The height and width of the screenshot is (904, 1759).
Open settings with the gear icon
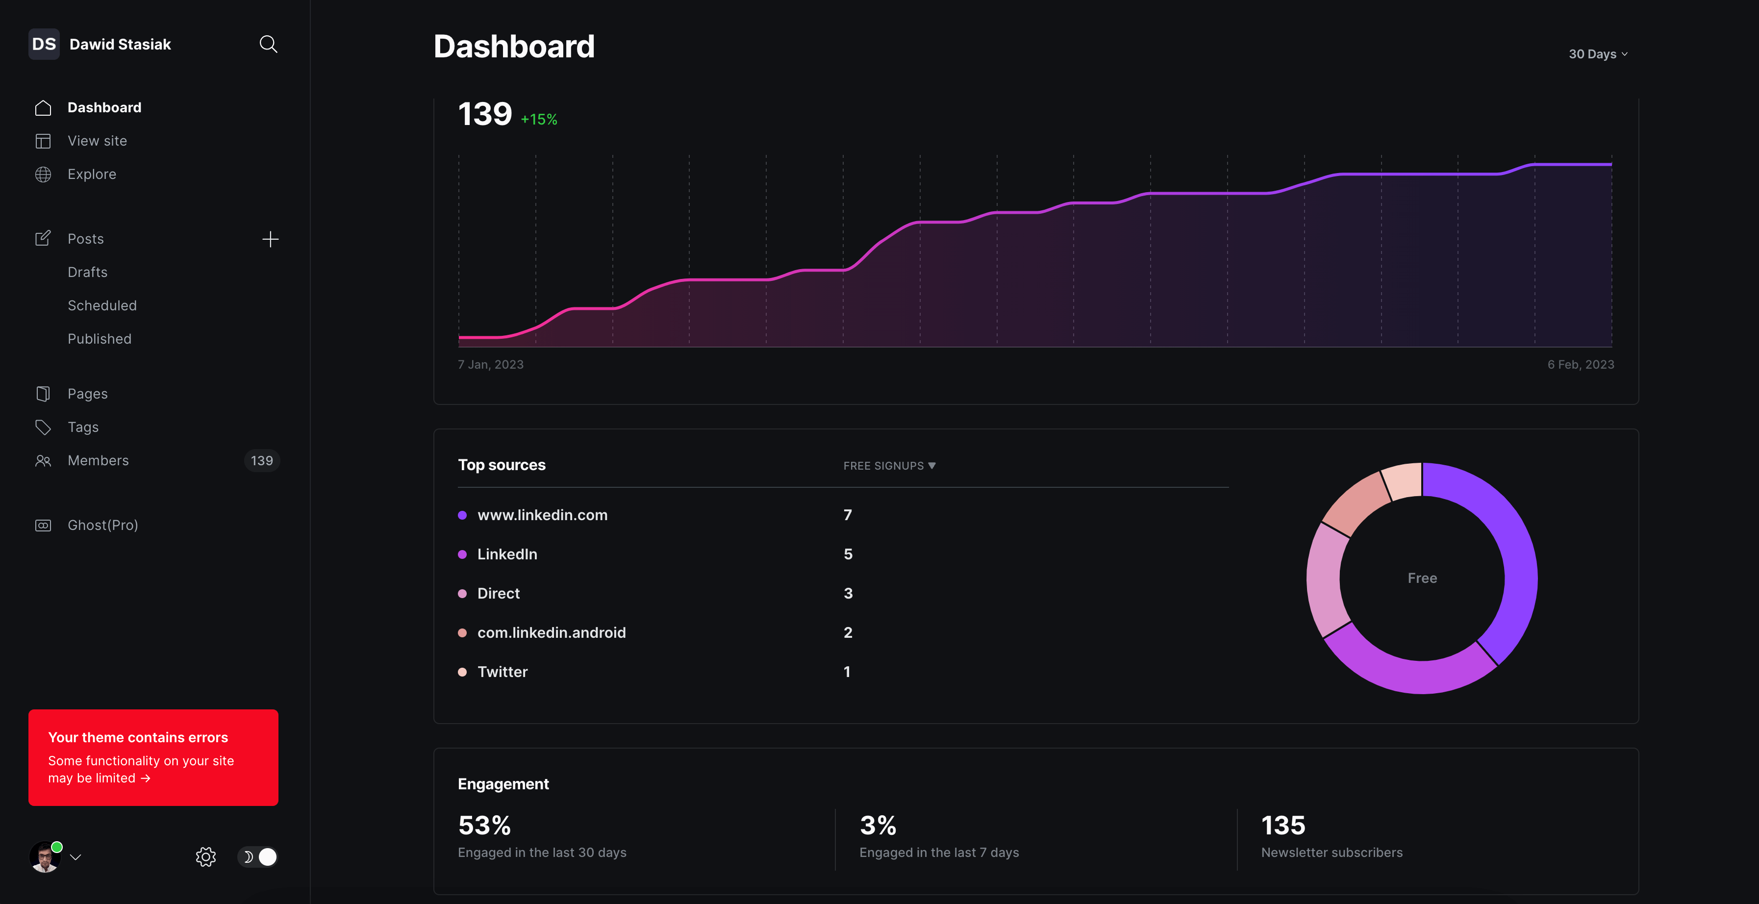pyautogui.click(x=205, y=857)
